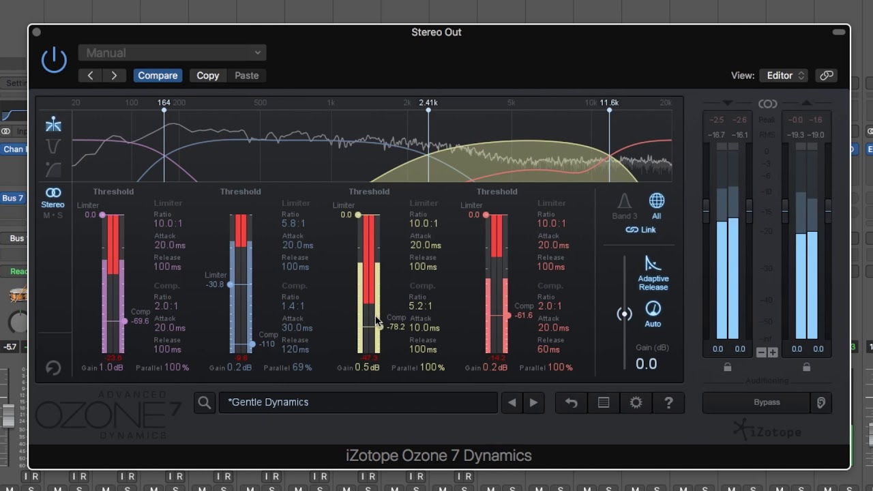Select Stereo channel mode
The image size is (873, 491).
point(53,198)
